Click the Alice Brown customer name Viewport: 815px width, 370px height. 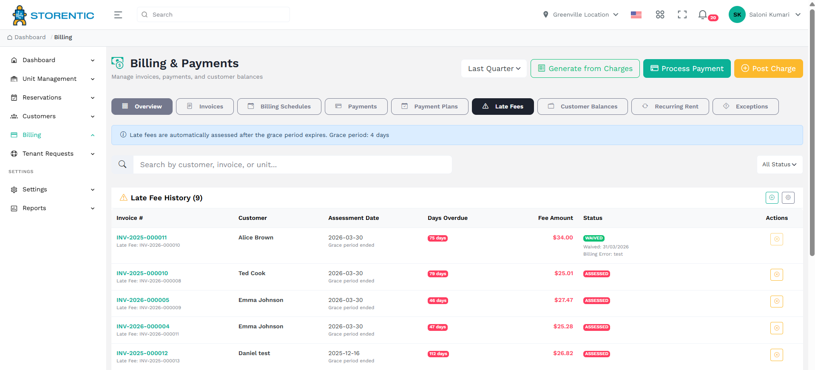256,238
